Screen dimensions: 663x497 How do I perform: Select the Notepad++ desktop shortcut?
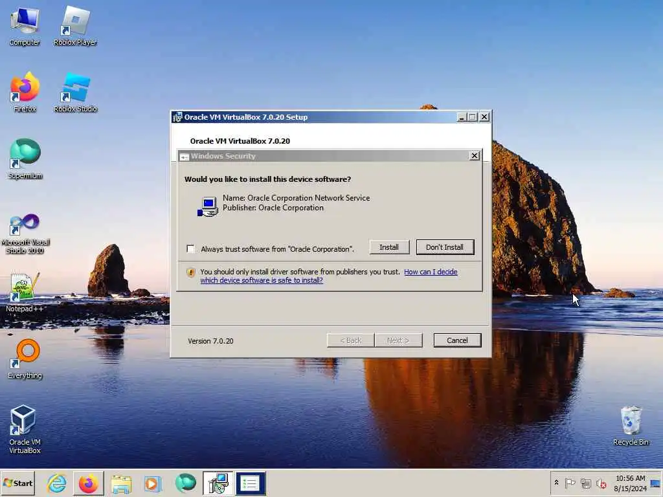(x=25, y=293)
